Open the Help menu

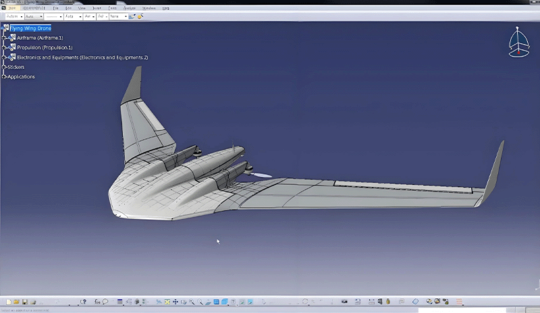tap(165, 8)
